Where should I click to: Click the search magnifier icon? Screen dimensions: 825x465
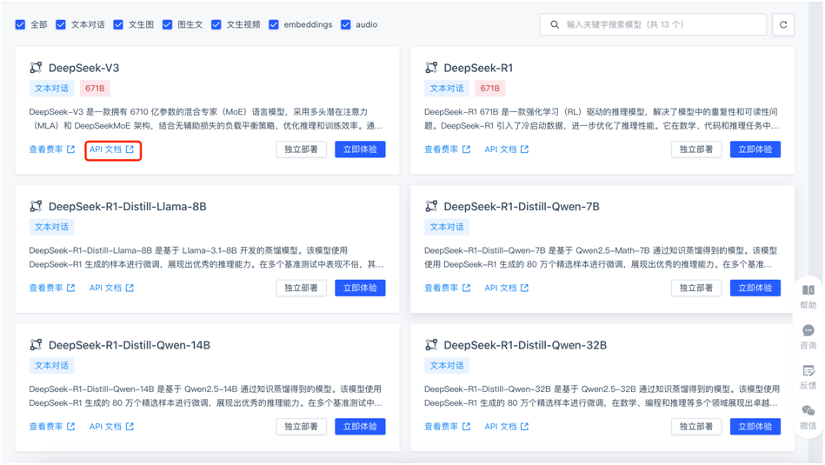555,24
